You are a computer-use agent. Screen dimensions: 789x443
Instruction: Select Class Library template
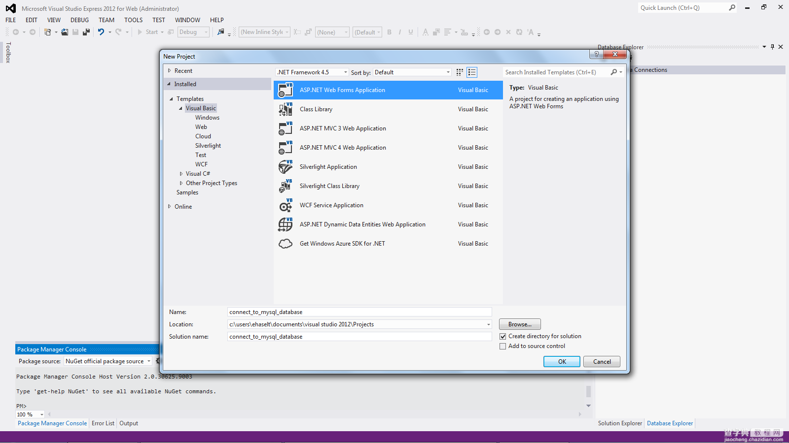388,109
